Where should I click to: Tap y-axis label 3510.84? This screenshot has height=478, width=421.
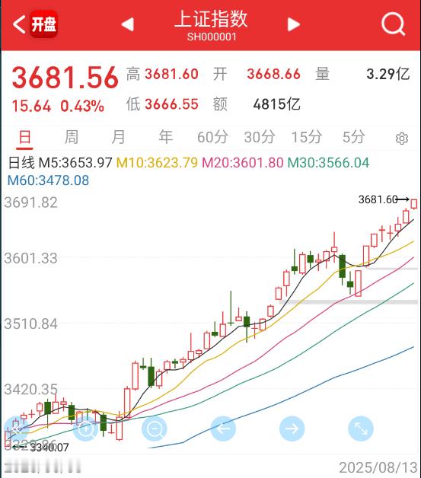[30, 323]
